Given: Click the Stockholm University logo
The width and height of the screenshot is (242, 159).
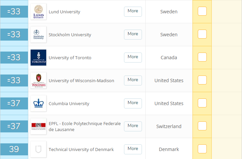Looking at the screenshot, I should pos(38,35).
